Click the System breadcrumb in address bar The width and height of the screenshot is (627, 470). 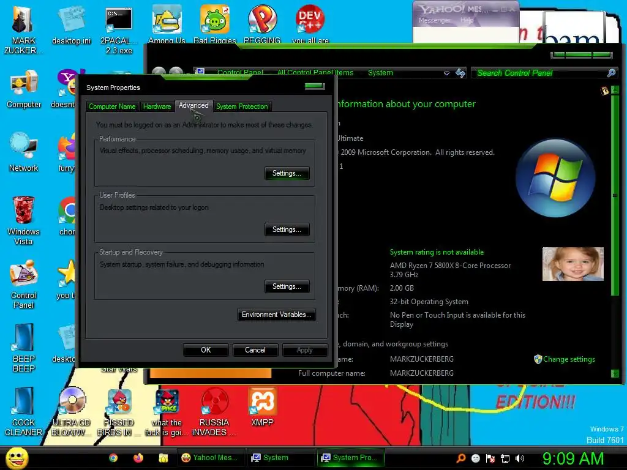tap(380, 73)
